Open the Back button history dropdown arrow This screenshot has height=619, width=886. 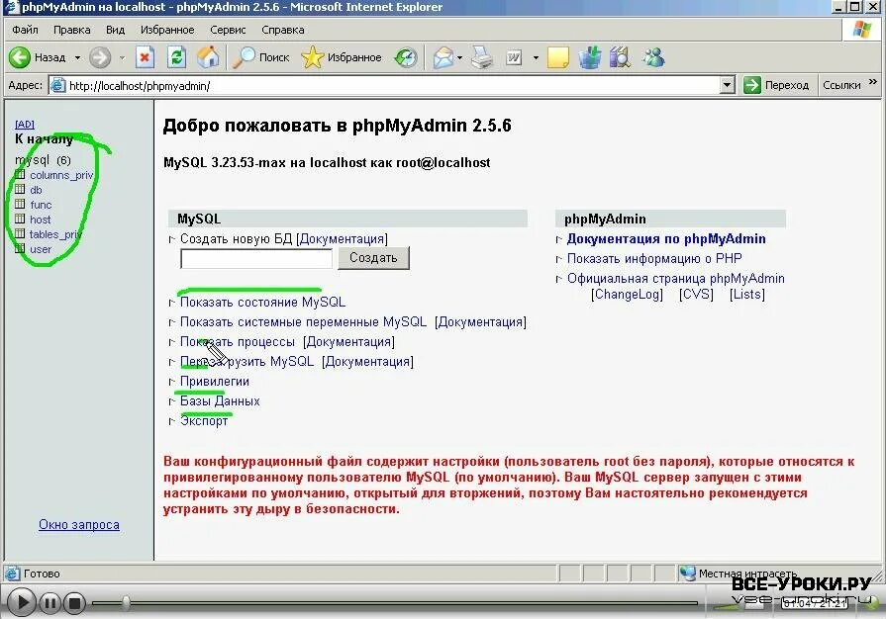(x=77, y=57)
